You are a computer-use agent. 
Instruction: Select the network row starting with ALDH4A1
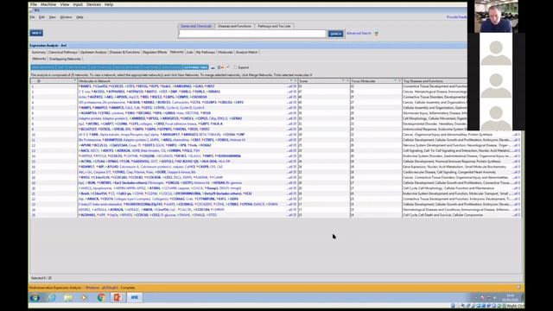pos(275,215)
